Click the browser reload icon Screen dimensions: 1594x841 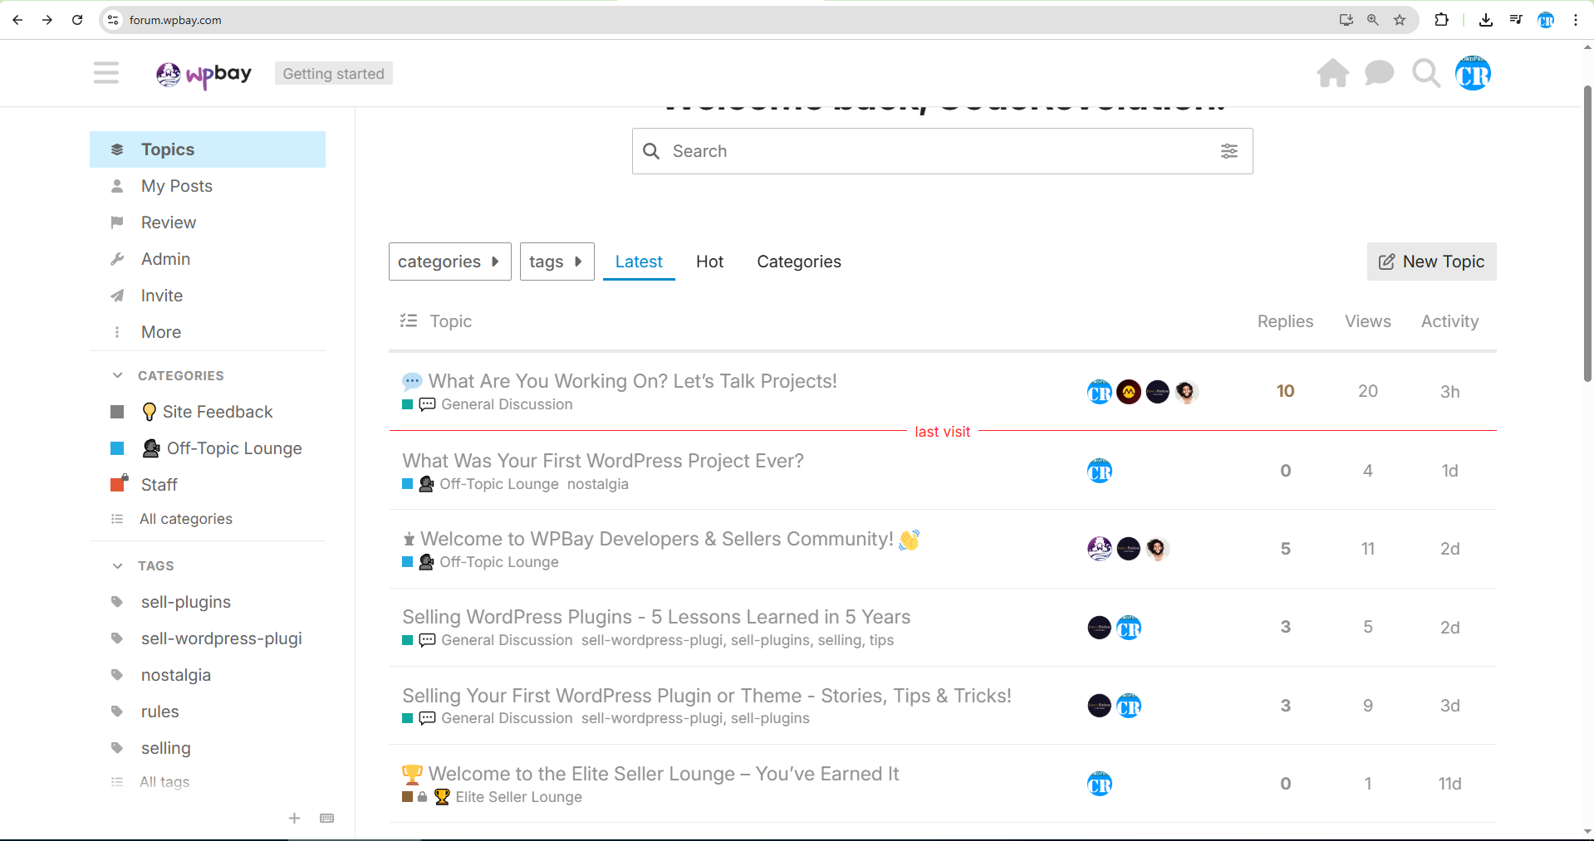(77, 20)
